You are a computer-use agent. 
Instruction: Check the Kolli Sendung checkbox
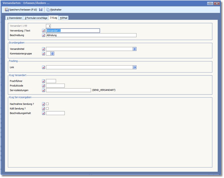47,108
